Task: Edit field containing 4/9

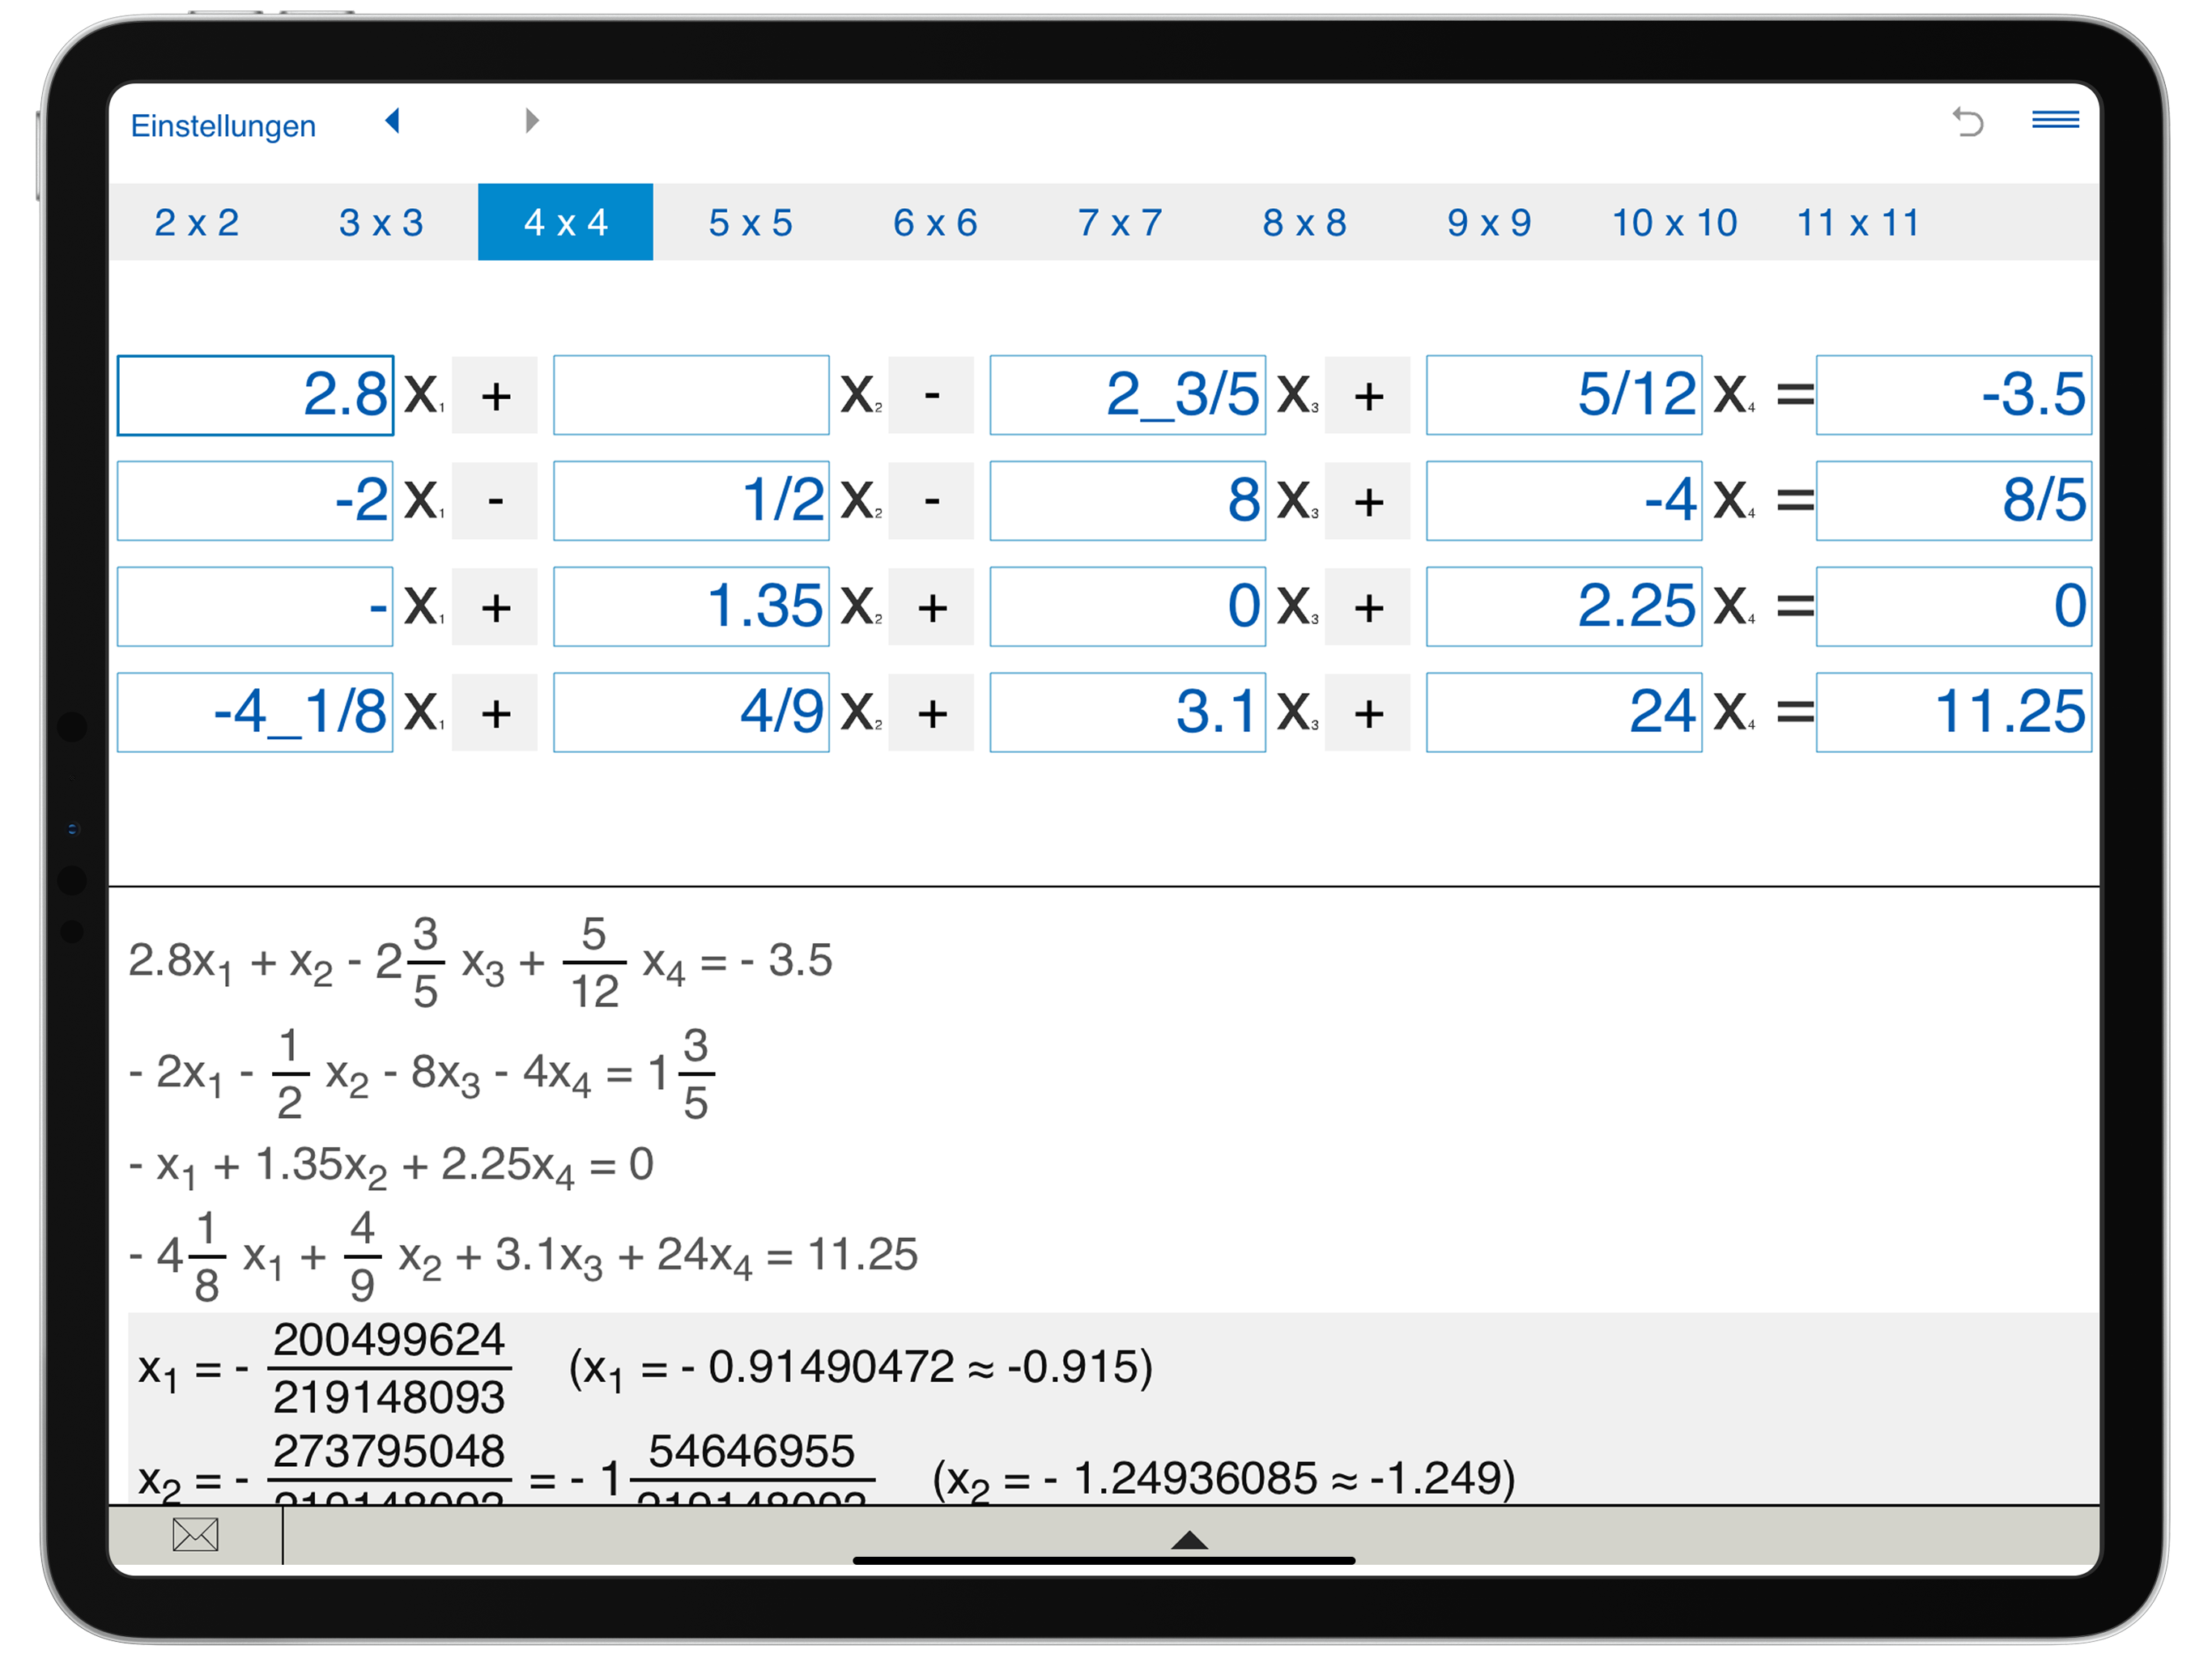Action: [x=691, y=713]
